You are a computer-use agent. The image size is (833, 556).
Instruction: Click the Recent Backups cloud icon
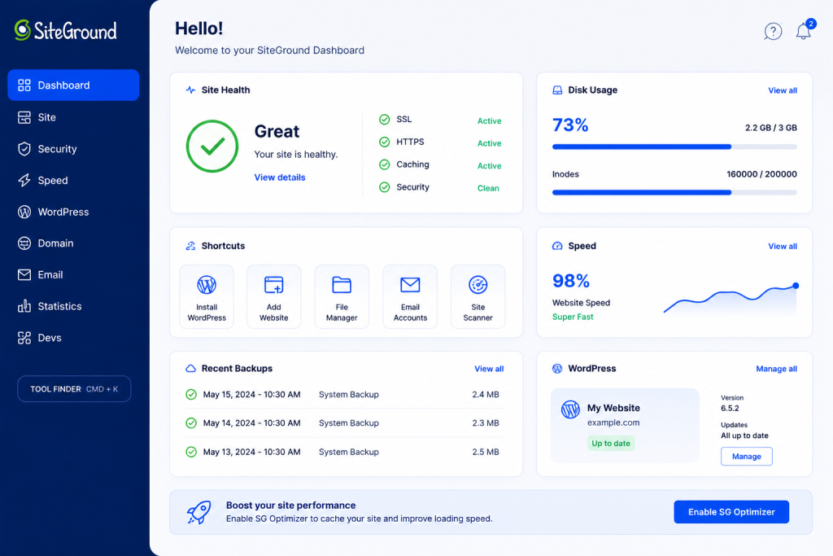click(190, 369)
